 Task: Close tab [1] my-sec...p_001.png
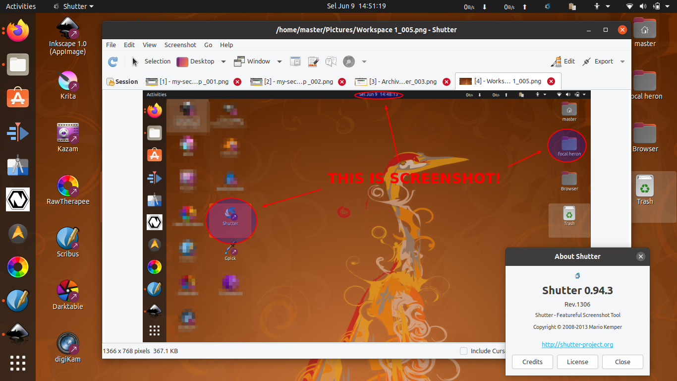pos(237,81)
